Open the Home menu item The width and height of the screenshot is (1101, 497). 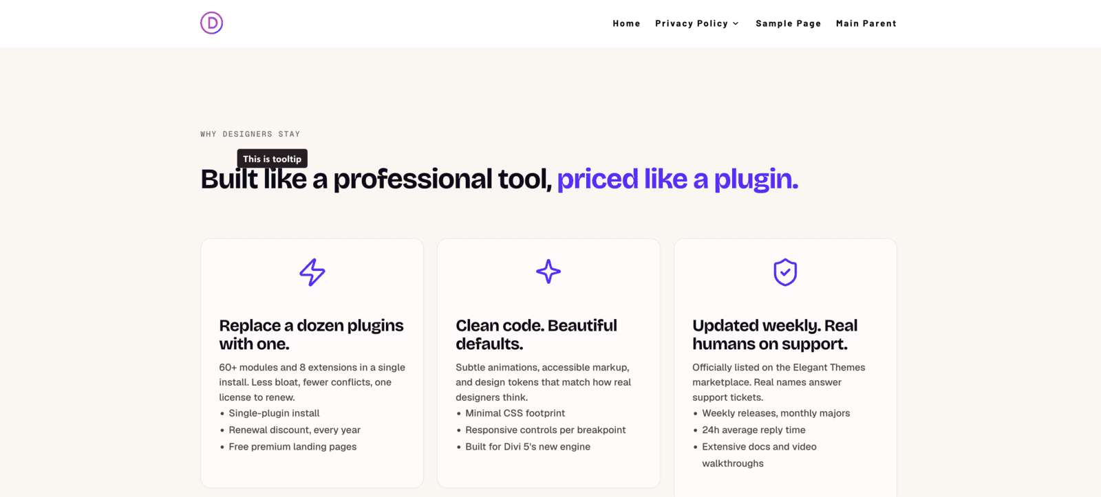point(626,23)
